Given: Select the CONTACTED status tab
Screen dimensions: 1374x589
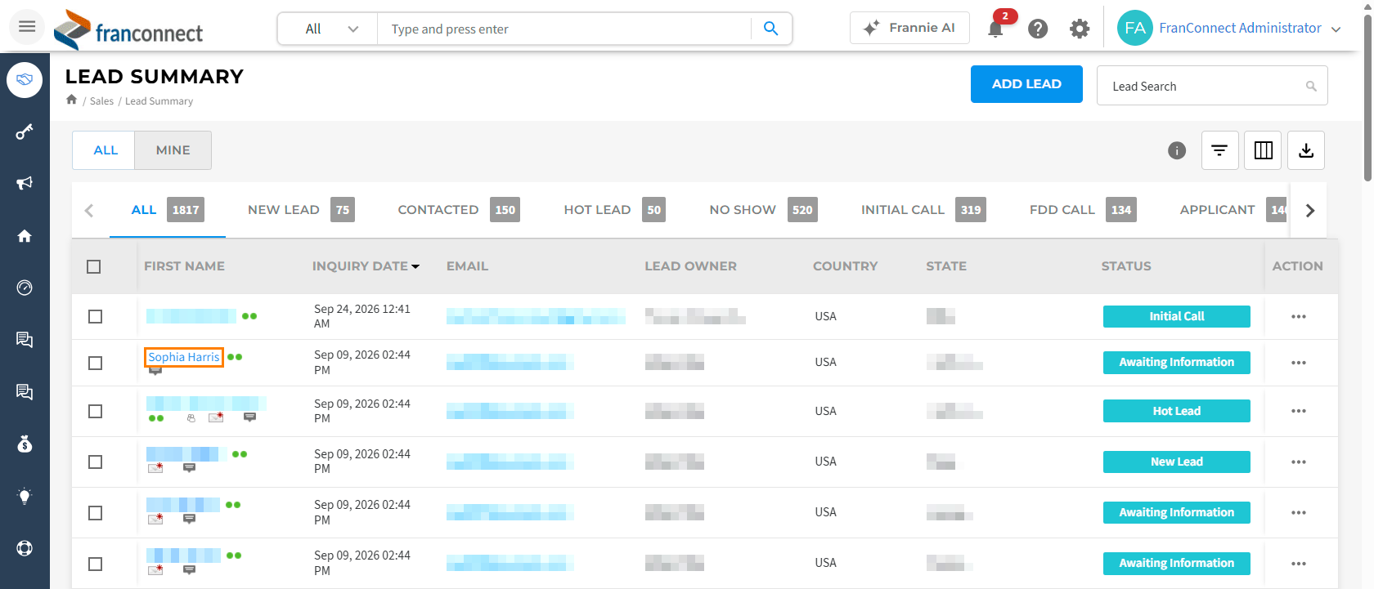Looking at the screenshot, I should coord(459,210).
